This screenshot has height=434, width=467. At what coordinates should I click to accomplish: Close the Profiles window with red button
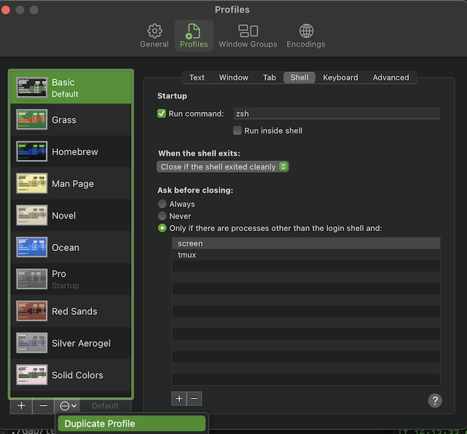[6, 10]
